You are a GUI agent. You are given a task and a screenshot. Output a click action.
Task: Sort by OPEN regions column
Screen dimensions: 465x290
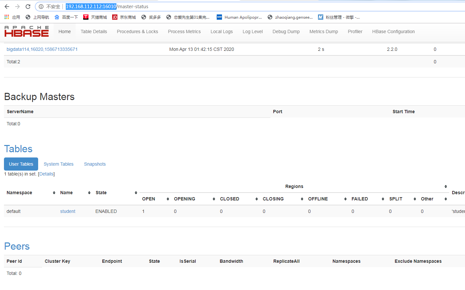click(x=168, y=199)
